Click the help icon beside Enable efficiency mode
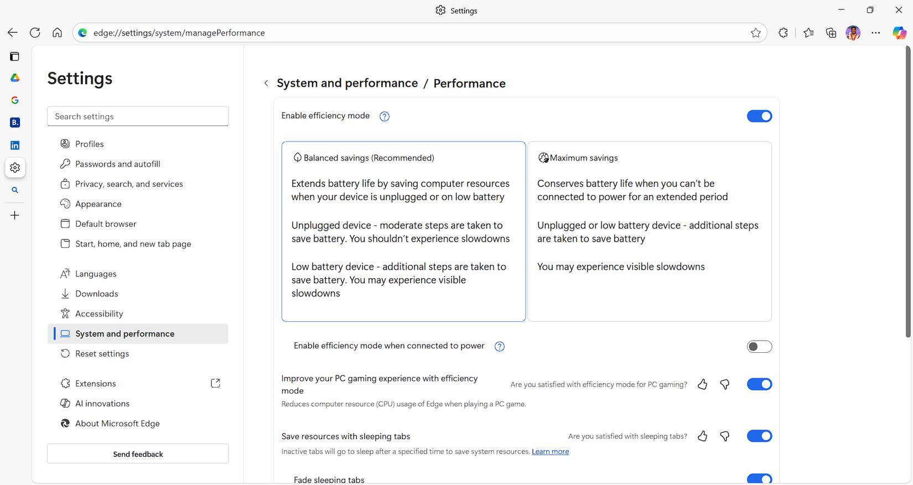 (385, 116)
